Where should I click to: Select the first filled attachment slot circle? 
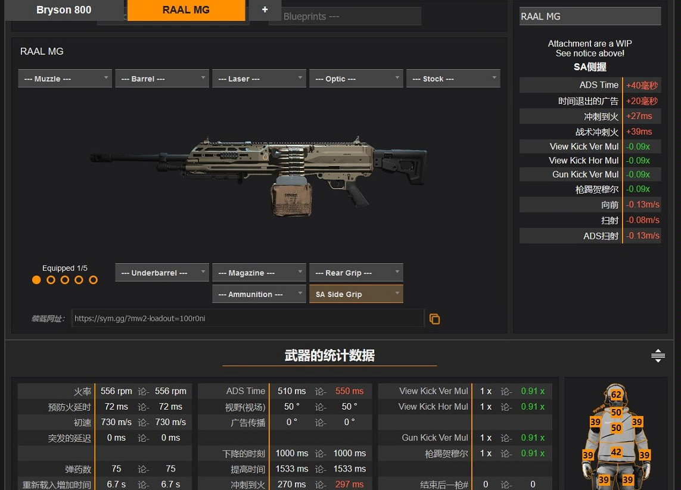click(36, 280)
